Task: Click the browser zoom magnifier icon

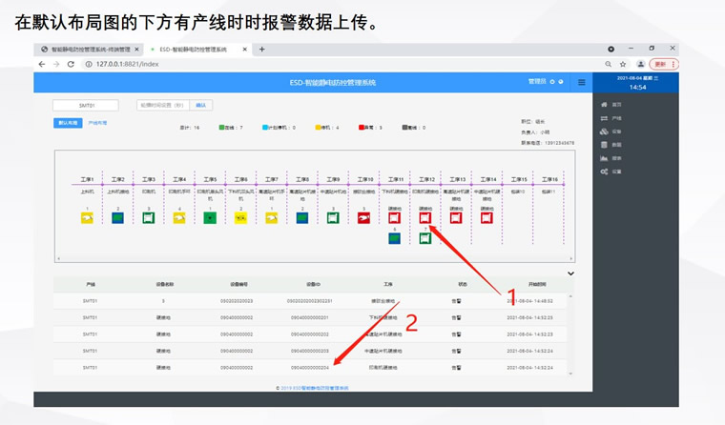Action: [609, 64]
